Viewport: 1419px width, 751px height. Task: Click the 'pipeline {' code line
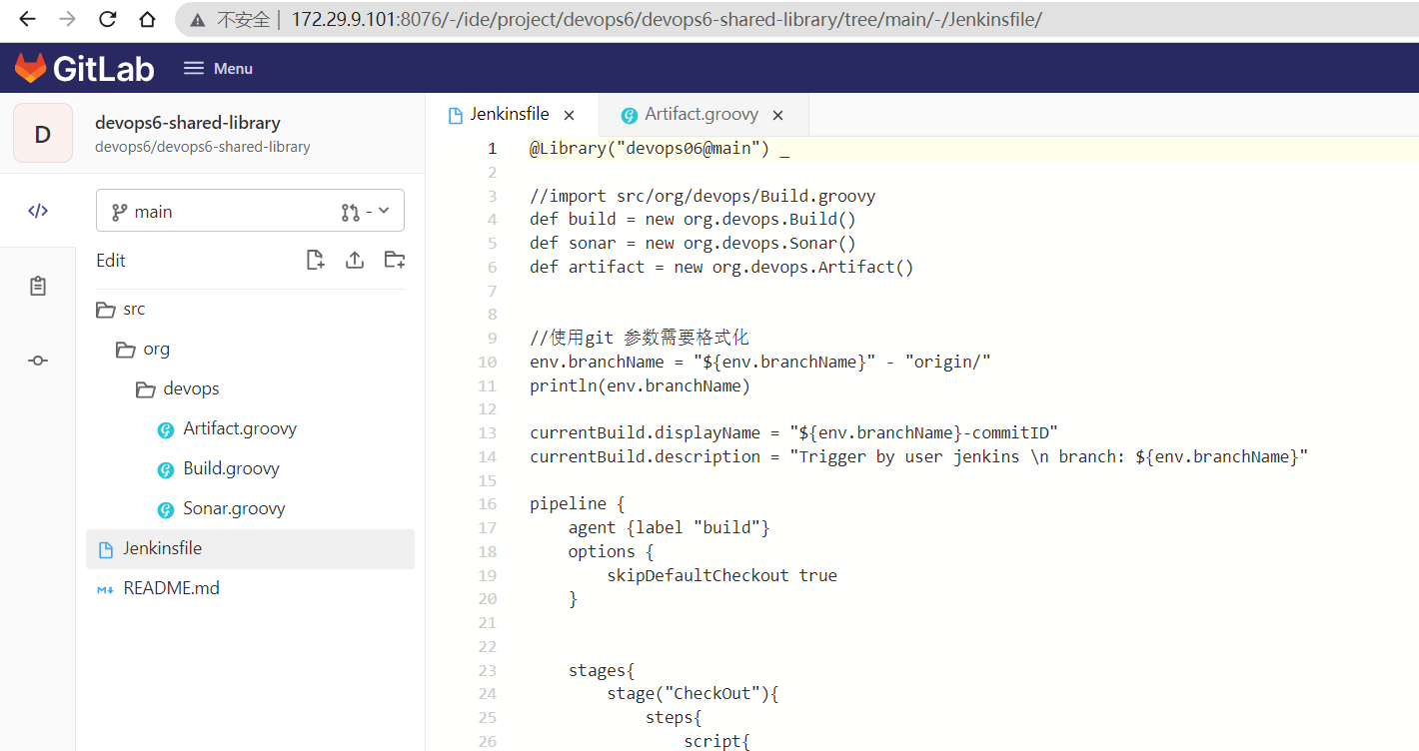[577, 504]
